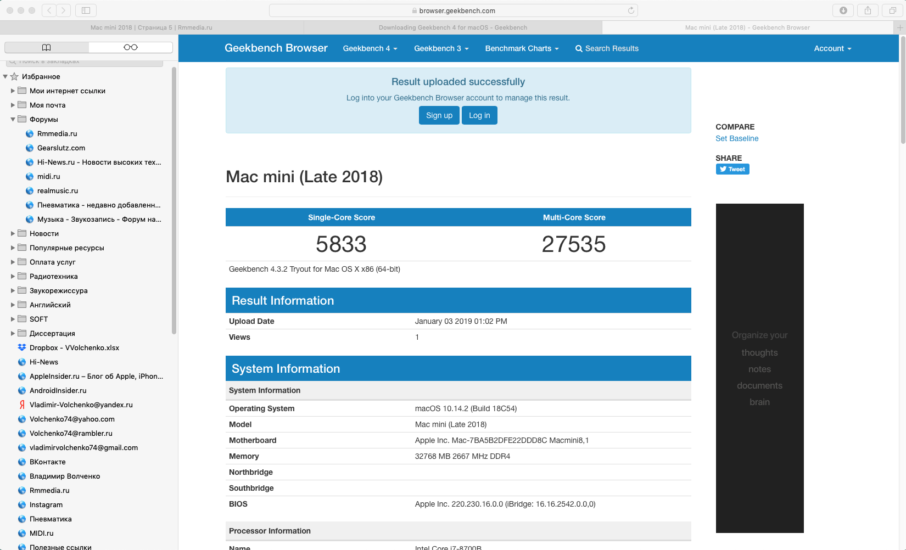Click the Set Baseline link
This screenshot has width=906, height=550.
(737, 138)
